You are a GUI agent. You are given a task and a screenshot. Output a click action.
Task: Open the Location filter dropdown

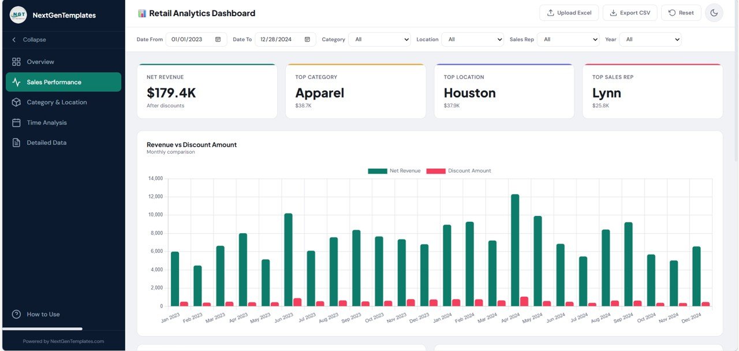(473, 39)
